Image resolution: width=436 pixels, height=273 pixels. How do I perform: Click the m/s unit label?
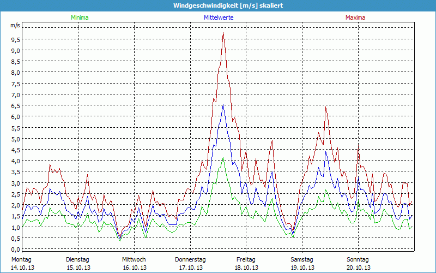(15, 25)
